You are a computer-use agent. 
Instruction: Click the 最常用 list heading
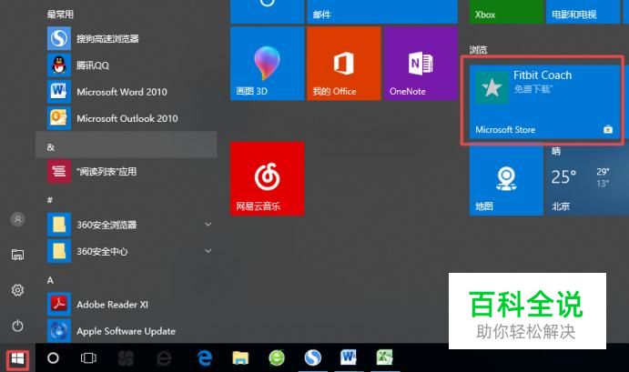coord(60,14)
